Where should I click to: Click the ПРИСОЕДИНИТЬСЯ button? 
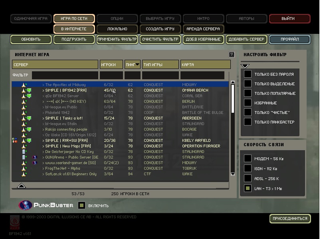[290, 219]
